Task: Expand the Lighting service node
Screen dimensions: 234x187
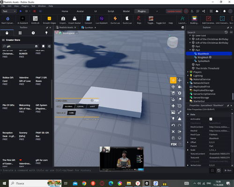Action: tap(188, 76)
